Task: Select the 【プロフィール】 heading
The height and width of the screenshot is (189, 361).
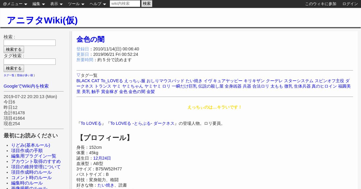Action: tap(105, 138)
